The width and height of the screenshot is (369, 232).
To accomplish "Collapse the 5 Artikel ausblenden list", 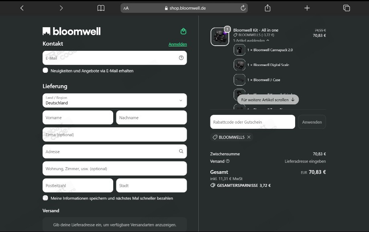I will pyautogui.click(x=251, y=40).
